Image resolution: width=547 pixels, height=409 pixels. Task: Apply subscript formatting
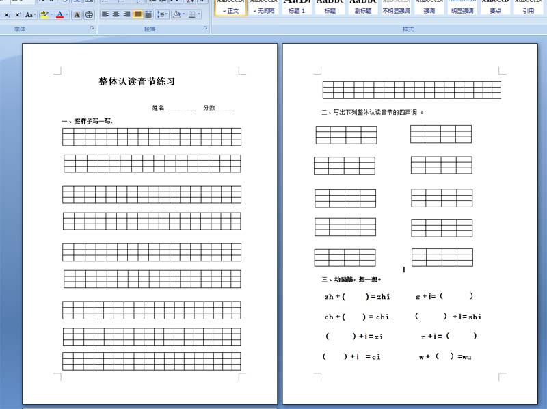[7, 14]
